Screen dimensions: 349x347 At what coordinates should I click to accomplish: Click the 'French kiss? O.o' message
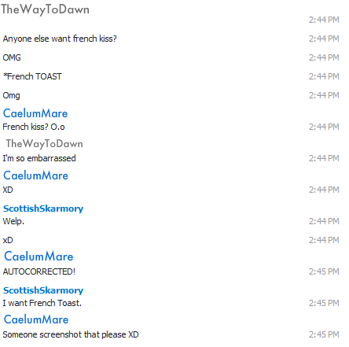[x=34, y=127]
